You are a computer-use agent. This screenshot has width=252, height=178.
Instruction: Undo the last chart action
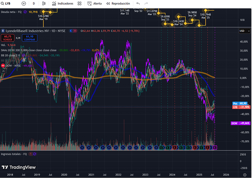click(x=138, y=3)
